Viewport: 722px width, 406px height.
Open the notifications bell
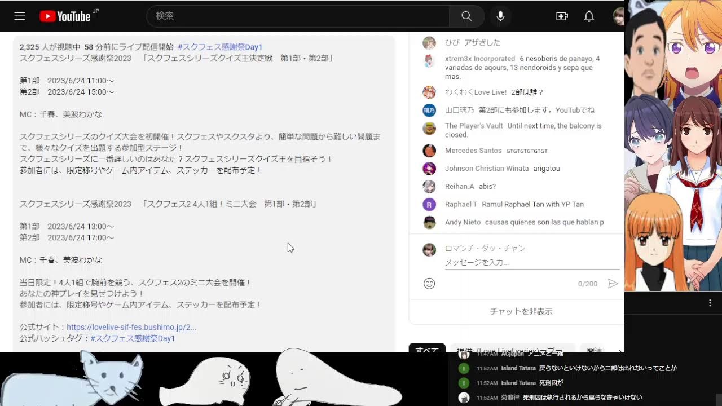[x=589, y=16]
